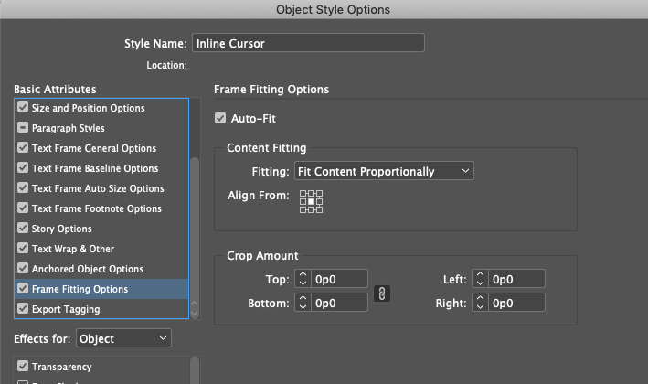
Task: Toggle Text Wrap & Other checkbox
Action: 23,249
